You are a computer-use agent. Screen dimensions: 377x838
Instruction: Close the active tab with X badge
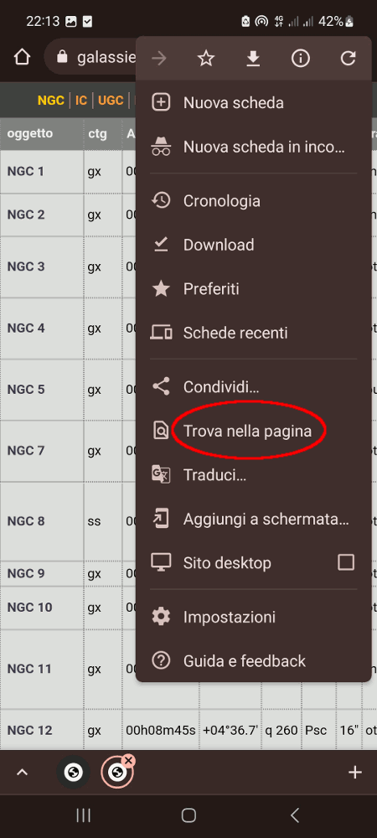pyautogui.click(x=128, y=761)
